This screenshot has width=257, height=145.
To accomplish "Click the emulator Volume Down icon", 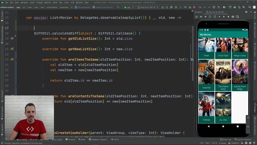I will point(205,17).
